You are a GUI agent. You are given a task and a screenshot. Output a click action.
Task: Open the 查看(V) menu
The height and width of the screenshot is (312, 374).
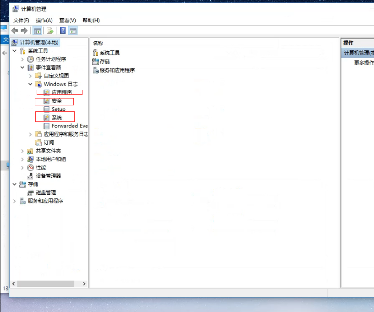67,20
